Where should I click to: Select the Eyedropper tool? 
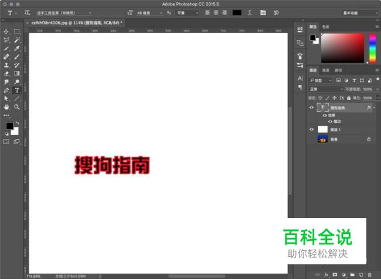pos(17,49)
